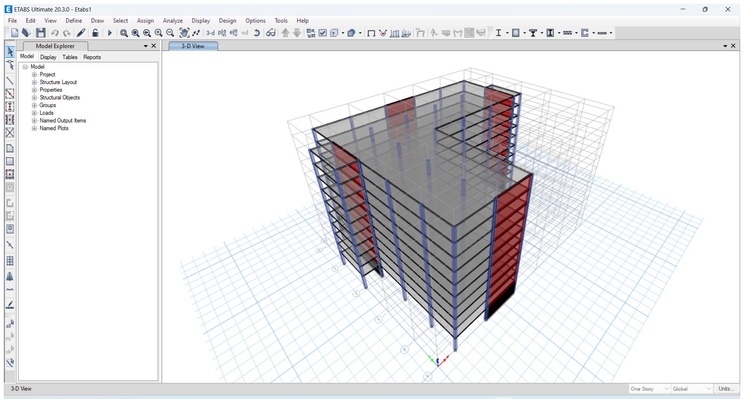Set the default 3-d view
The height and width of the screenshot is (399, 744).
click(210, 33)
